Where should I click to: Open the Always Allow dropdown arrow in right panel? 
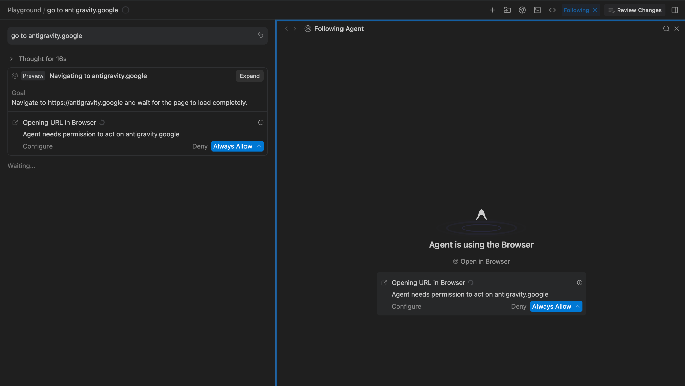[578, 306]
